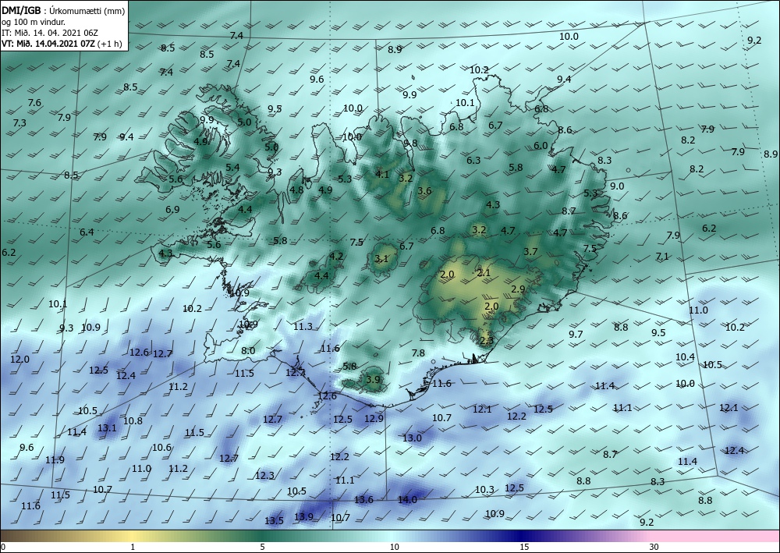Screen dimensions: 780x553
Task: Click the 3.6 value on the map
Action: tap(424, 190)
